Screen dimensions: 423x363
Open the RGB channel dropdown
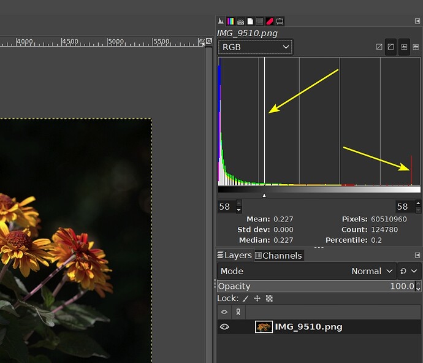255,47
